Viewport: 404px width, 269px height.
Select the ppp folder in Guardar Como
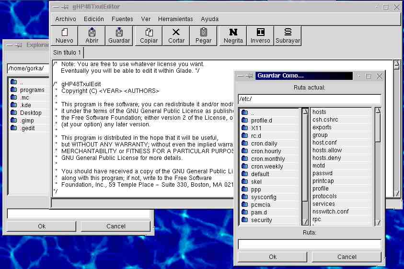click(270, 190)
